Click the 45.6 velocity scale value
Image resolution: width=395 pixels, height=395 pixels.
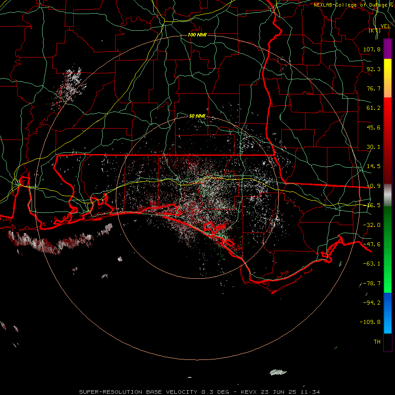pyautogui.click(x=373, y=127)
